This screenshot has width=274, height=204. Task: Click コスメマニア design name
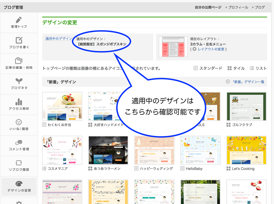pyautogui.click(x=58, y=168)
